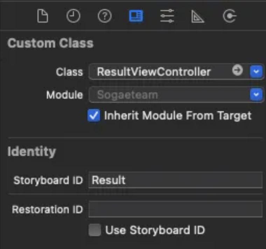Show the Connections inspector
Image resolution: width=266 pixels, height=249 pixels.
coord(230,16)
